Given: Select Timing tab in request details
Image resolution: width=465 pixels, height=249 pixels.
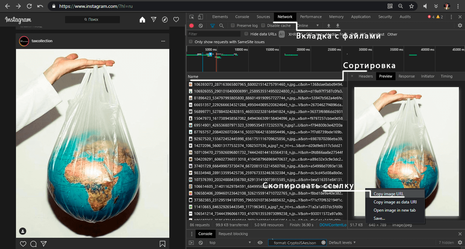Looking at the screenshot, I should pos(446,76).
